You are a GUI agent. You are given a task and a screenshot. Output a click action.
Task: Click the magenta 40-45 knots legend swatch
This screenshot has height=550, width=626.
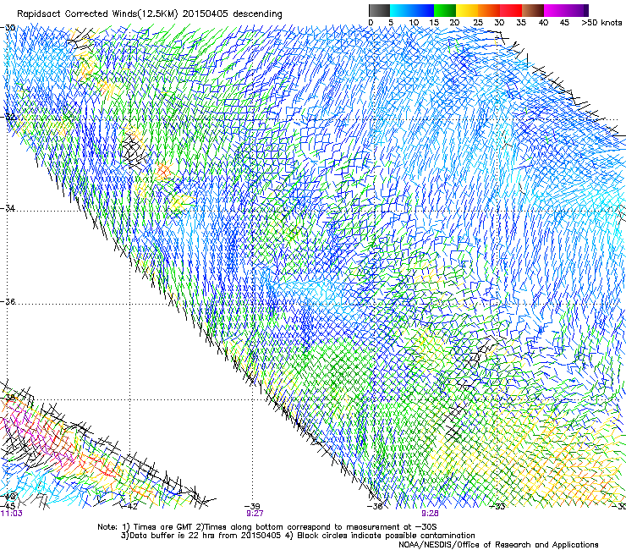coord(555,10)
